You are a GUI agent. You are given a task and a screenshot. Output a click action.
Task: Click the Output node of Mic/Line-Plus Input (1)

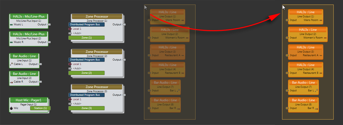49,24
